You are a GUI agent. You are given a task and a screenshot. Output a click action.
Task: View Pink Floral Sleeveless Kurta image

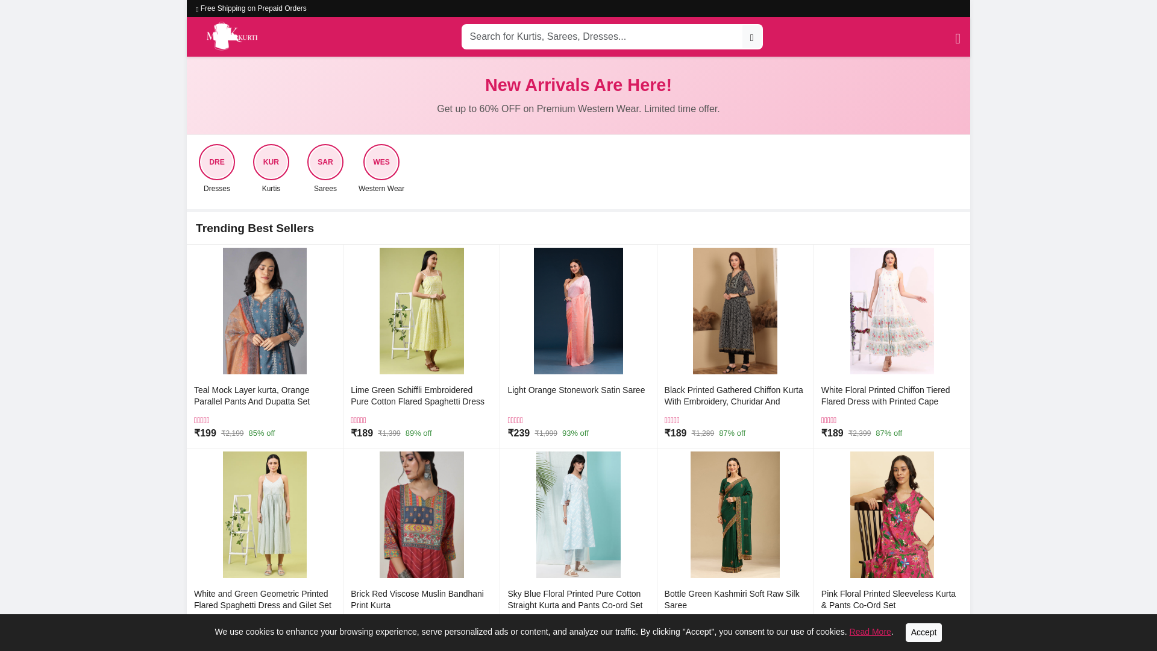pos(892,515)
